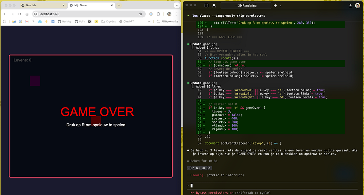Image resolution: width=364 pixels, height=195 pixels.
Task: Click 'Baked for 1m 8s' status
Action: tap(204, 161)
